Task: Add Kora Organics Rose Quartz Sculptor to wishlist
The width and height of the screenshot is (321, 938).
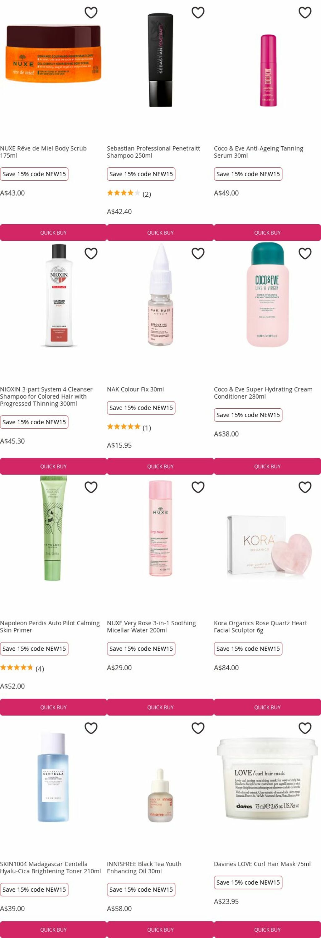Action: click(305, 487)
